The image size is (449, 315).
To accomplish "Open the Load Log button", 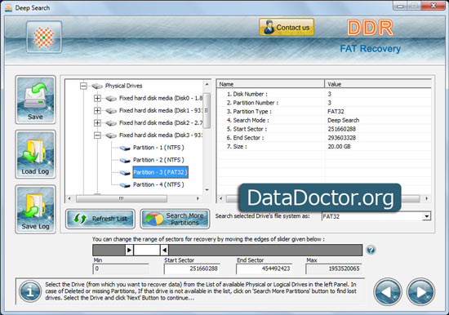I will pyautogui.click(x=35, y=154).
